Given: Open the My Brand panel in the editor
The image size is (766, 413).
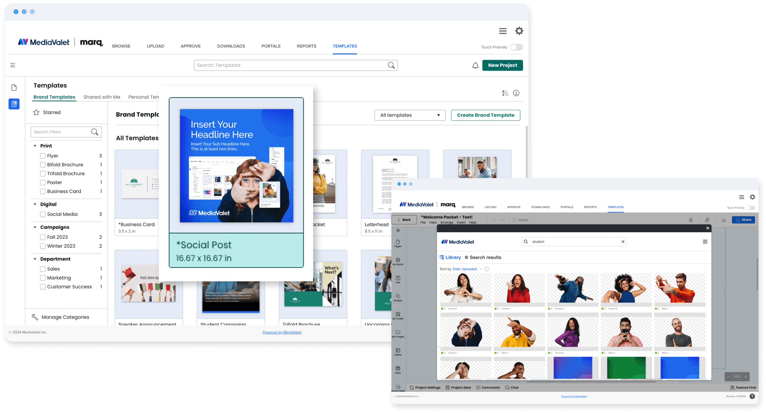Looking at the screenshot, I should tap(398, 261).
